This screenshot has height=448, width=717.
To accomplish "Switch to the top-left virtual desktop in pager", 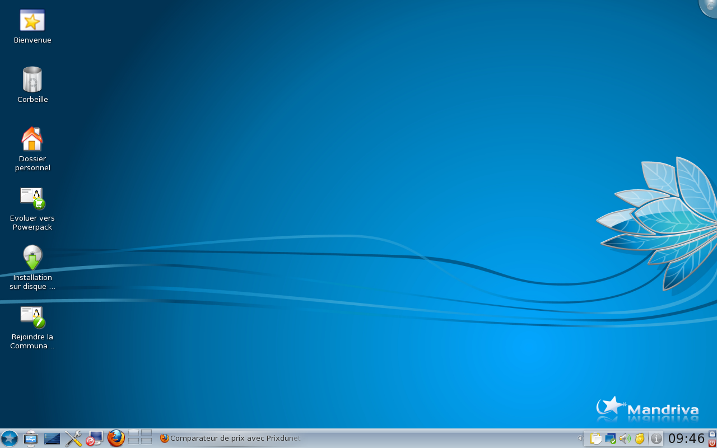I will [134, 433].
